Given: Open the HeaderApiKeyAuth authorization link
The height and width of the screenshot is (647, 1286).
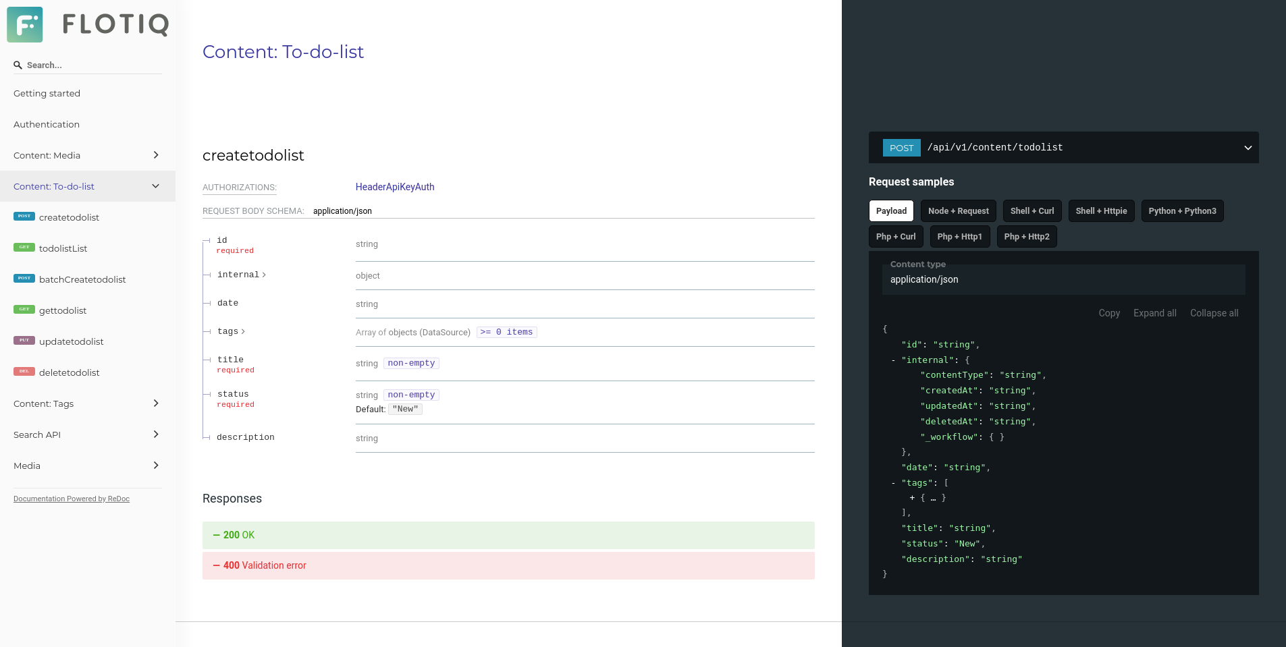Looking at the screenshot, I should [x=395, y=187].
